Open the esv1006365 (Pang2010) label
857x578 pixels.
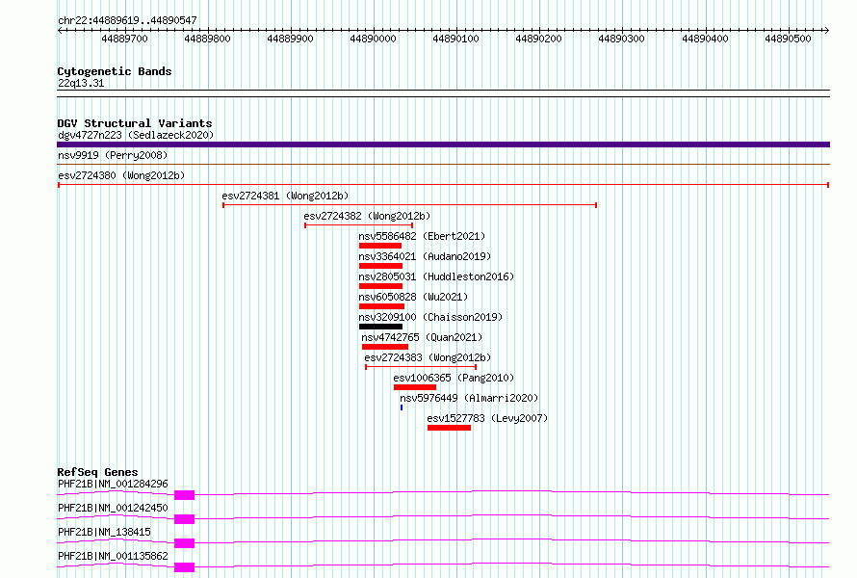click(454, 378)
